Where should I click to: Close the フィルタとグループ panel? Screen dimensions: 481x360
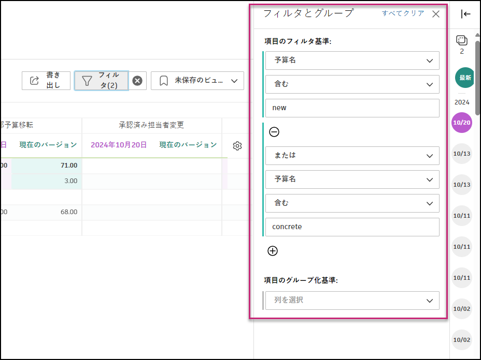tap(435, 13)
